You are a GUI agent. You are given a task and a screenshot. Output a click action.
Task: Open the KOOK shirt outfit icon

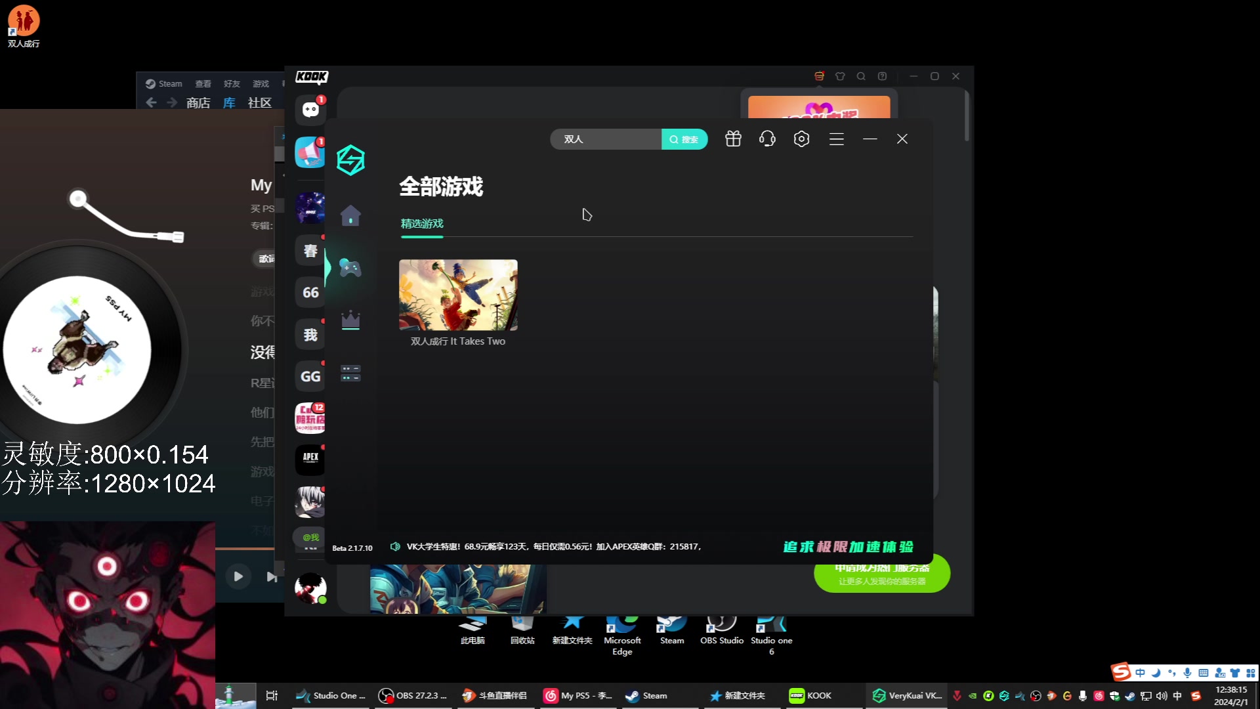tap(840, 76)
